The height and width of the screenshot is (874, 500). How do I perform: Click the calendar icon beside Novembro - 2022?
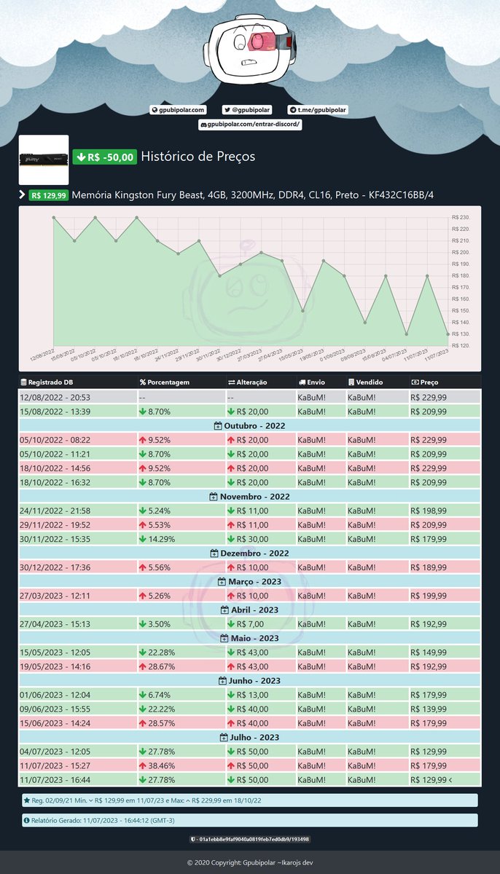click(x=213, y=496)
